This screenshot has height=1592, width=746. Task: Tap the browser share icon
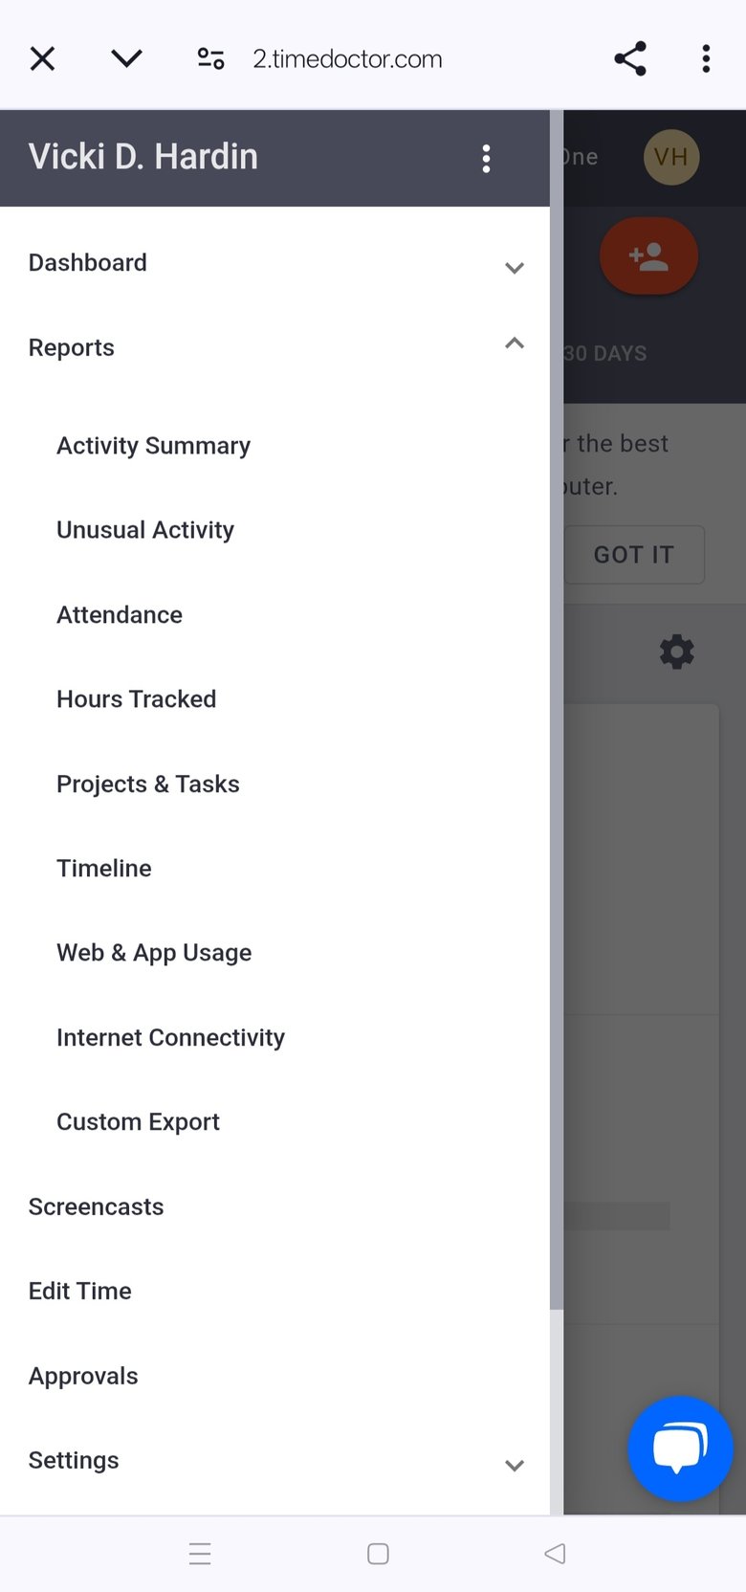coord(630,58)
